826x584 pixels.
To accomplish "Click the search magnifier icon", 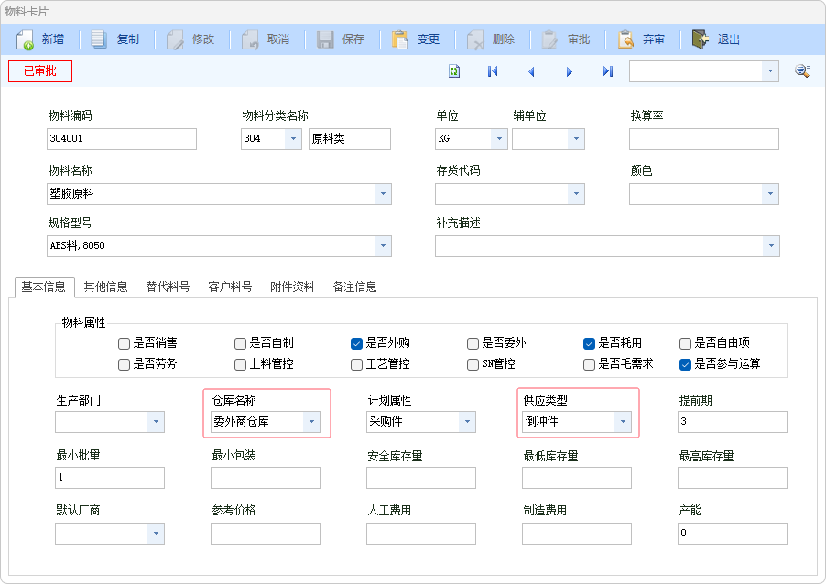I will click(801, 71).
